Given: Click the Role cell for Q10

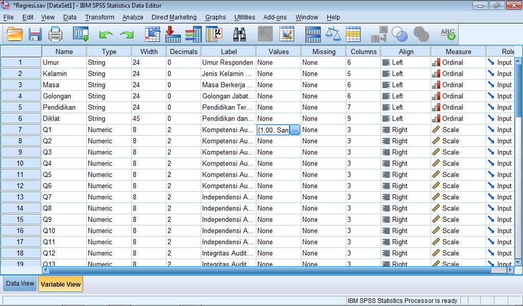Looking at the screenshot, I should tap(501, 231).
